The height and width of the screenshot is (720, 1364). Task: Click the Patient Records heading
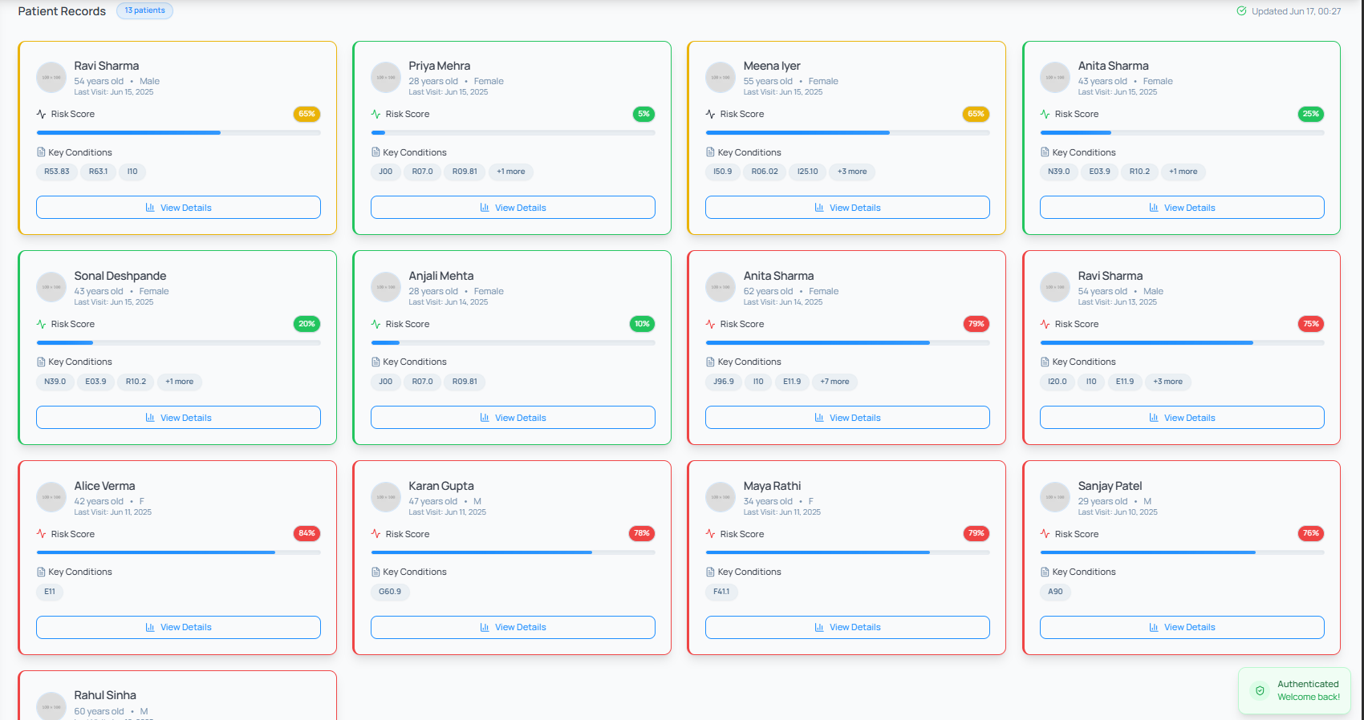pos(62,11)
